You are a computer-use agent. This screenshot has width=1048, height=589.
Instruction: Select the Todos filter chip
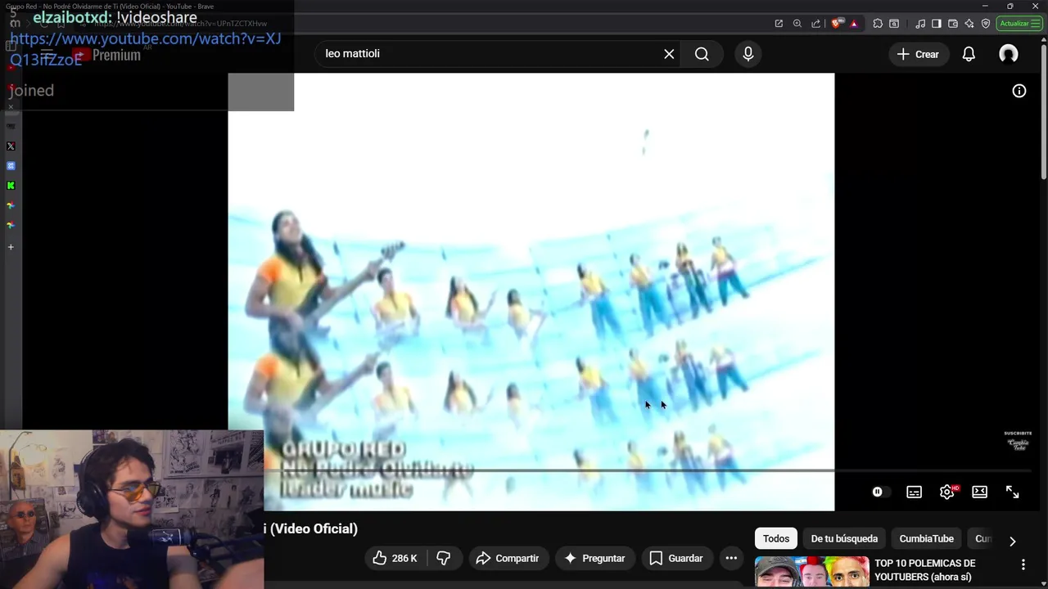[776, 538]
